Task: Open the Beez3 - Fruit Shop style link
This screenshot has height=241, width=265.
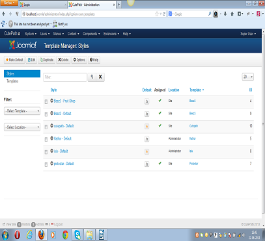Action: 64,101
